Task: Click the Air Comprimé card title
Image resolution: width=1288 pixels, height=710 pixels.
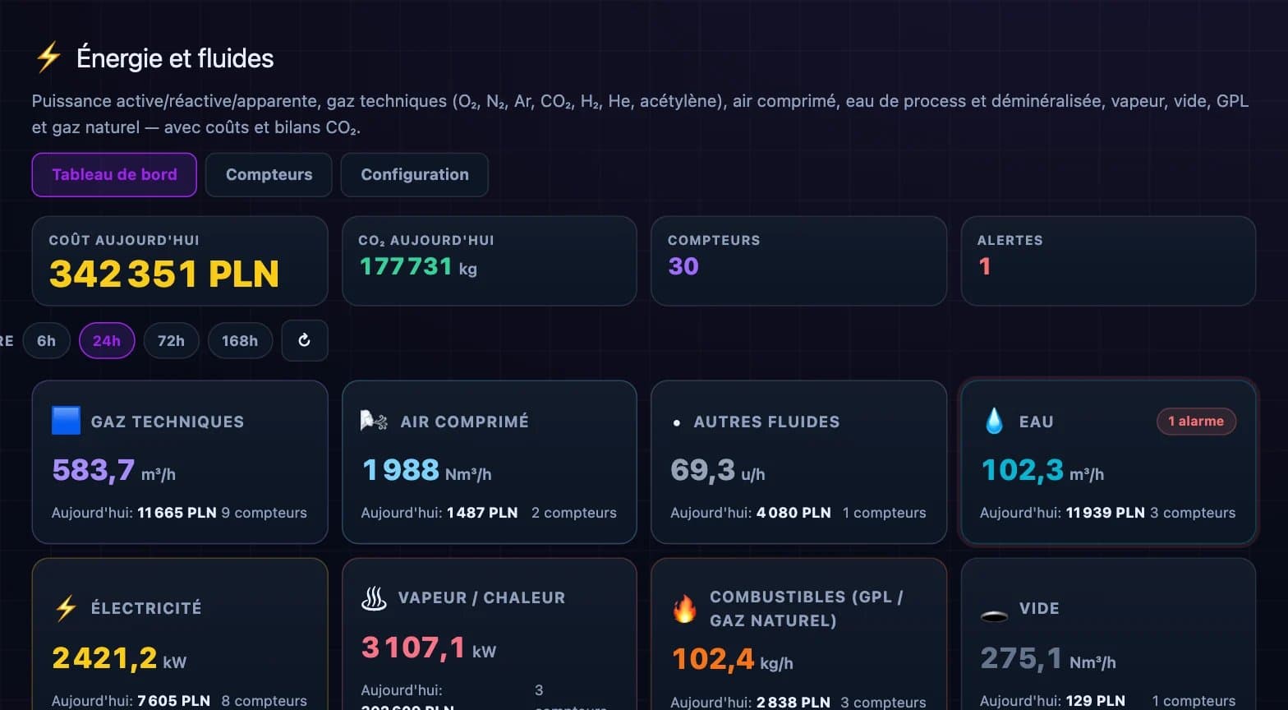Action: tap(464, 422)
